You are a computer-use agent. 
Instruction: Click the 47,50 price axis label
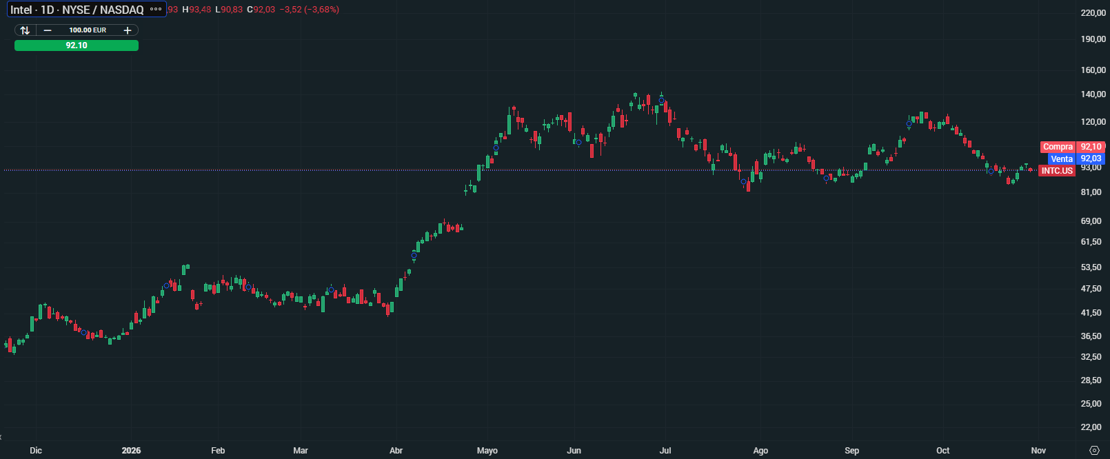1091,289
